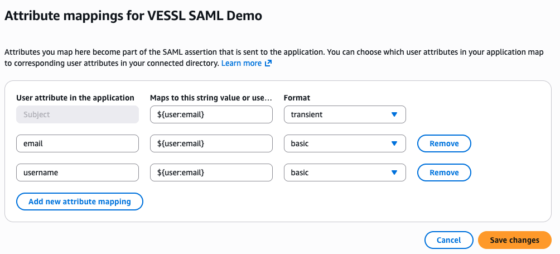Image resolution: width=560 pixels, height=254 pixels.
Task: Click the email attribute name field
Action: click(78, 143)
